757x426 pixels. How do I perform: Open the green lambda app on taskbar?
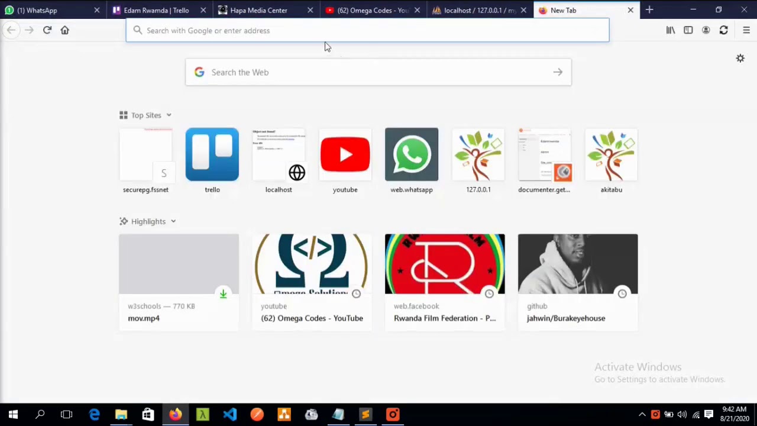click(x=202, y=415)
